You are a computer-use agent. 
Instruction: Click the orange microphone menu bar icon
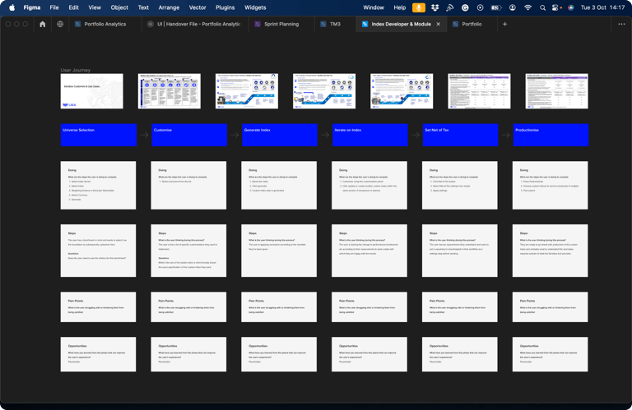pos(419,7)
